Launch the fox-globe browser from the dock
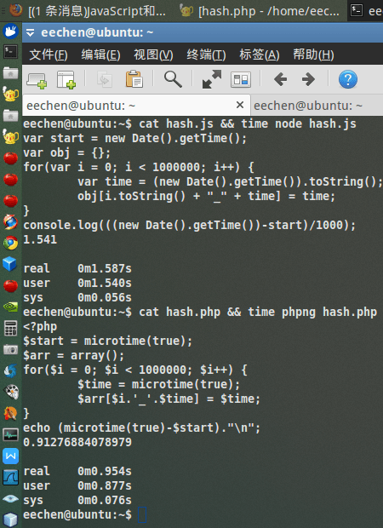The width and height of the screenshot is (383, 528). click(x=10, y=222)
